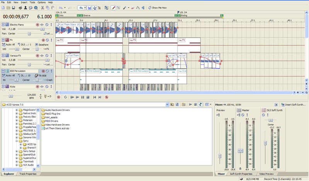Click the Stop Preview icon in Explorer
This screenshot has width=309, height=181.
[195, 104]
